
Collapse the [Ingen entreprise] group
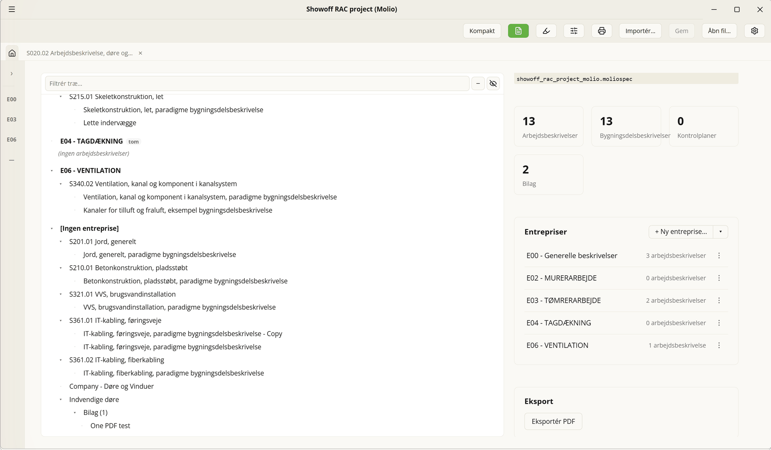click(52, 229)
